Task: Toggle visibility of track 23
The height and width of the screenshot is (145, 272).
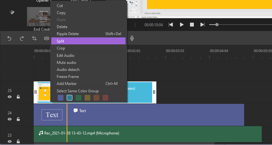Action: point(10,141)
